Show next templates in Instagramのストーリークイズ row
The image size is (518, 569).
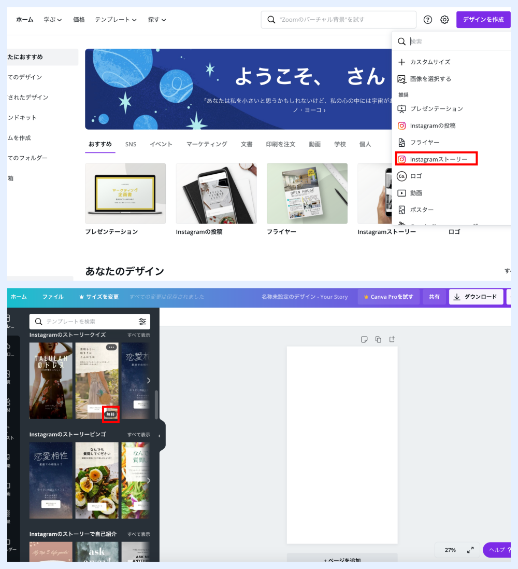point(149,381)
